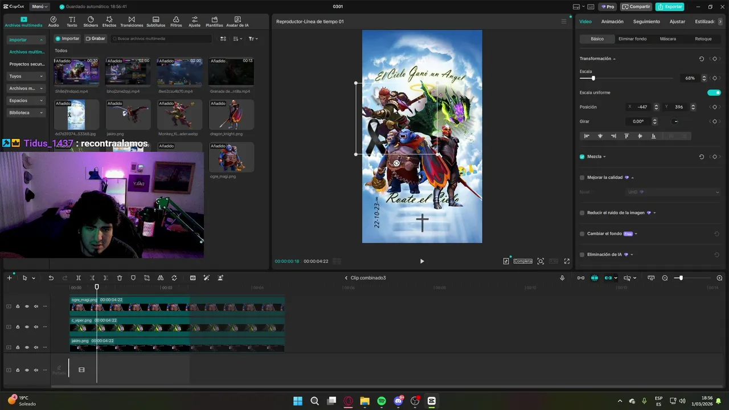The image size is (729, 410).
Task: Open the Menú dropdown
Action: [x=39, y=7]
